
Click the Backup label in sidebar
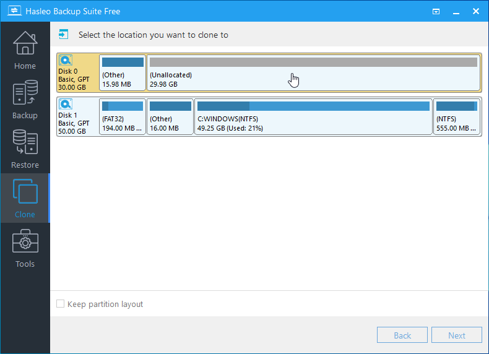(25, 116)
